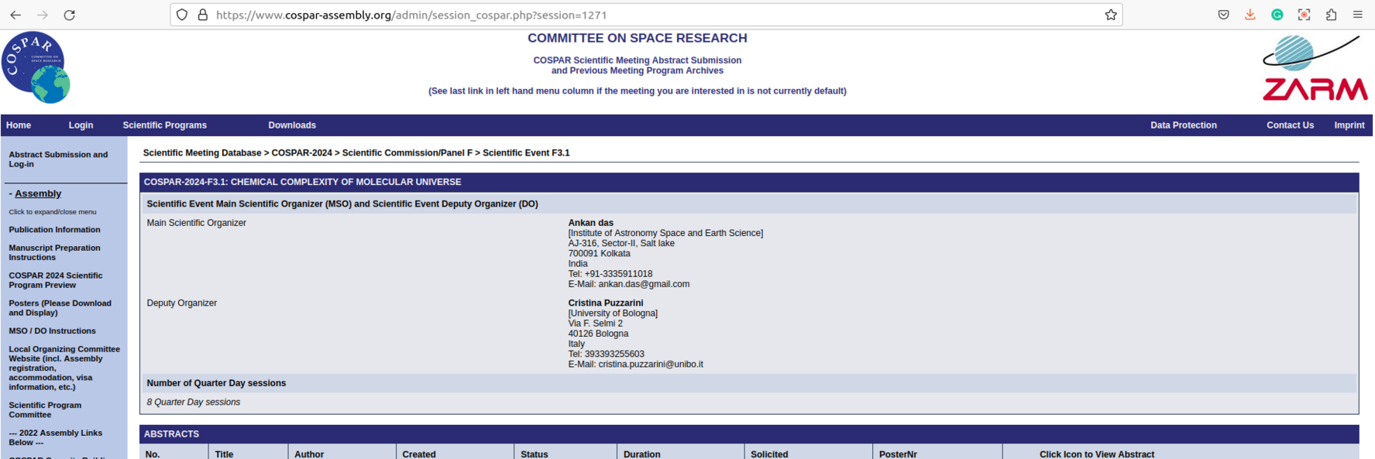Click the URL address bar
Screen dimensions: 1375x459
pos(620,15)
